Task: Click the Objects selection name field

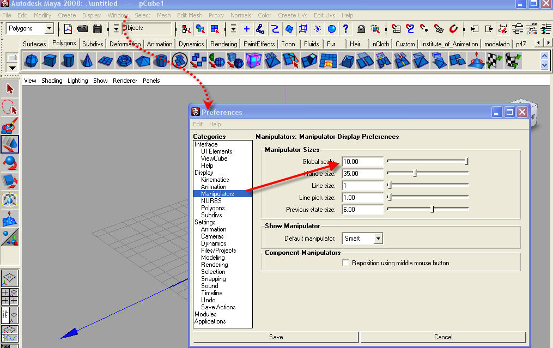Action: (147, 28)
